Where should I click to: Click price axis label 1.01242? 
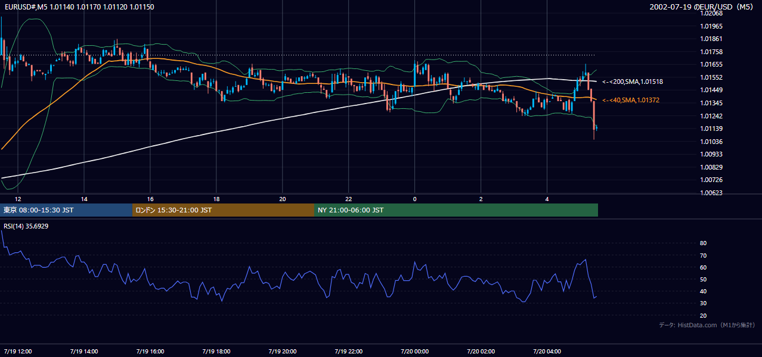pyautogui.click(x=711, y=116)
